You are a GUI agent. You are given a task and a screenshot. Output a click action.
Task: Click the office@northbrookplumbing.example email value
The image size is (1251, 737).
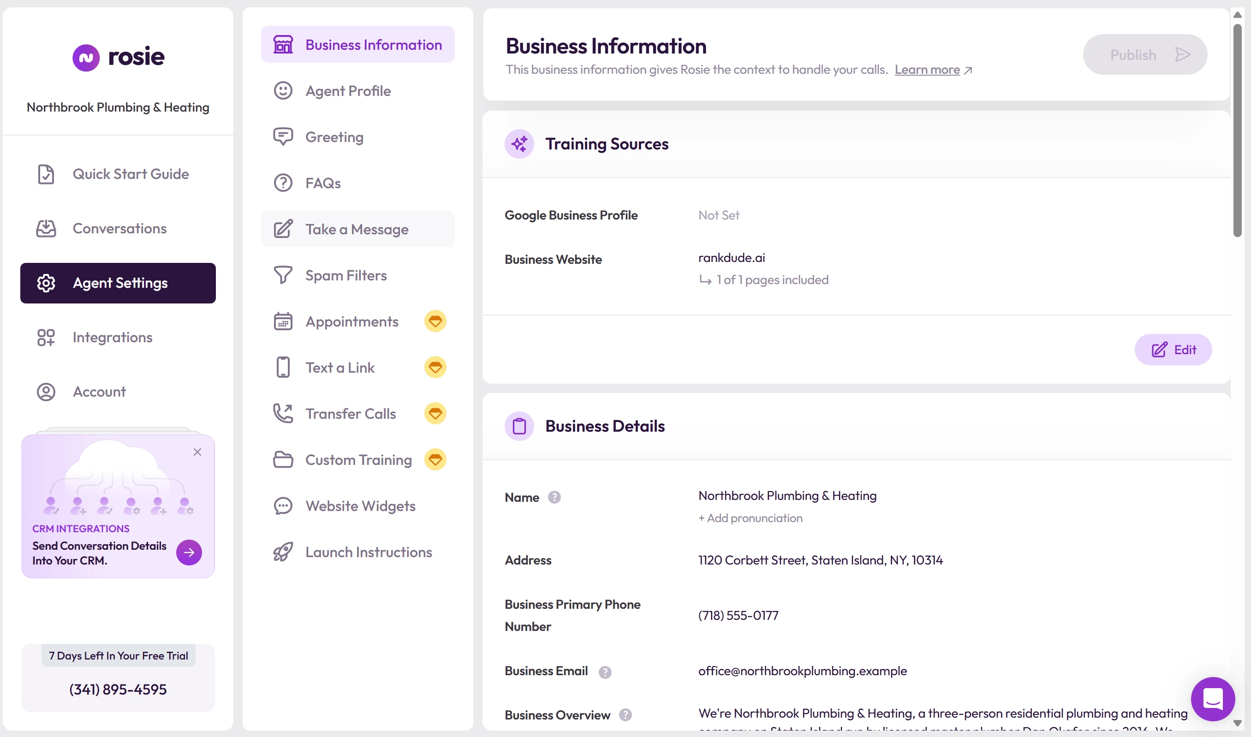click(x=802, y=671)
